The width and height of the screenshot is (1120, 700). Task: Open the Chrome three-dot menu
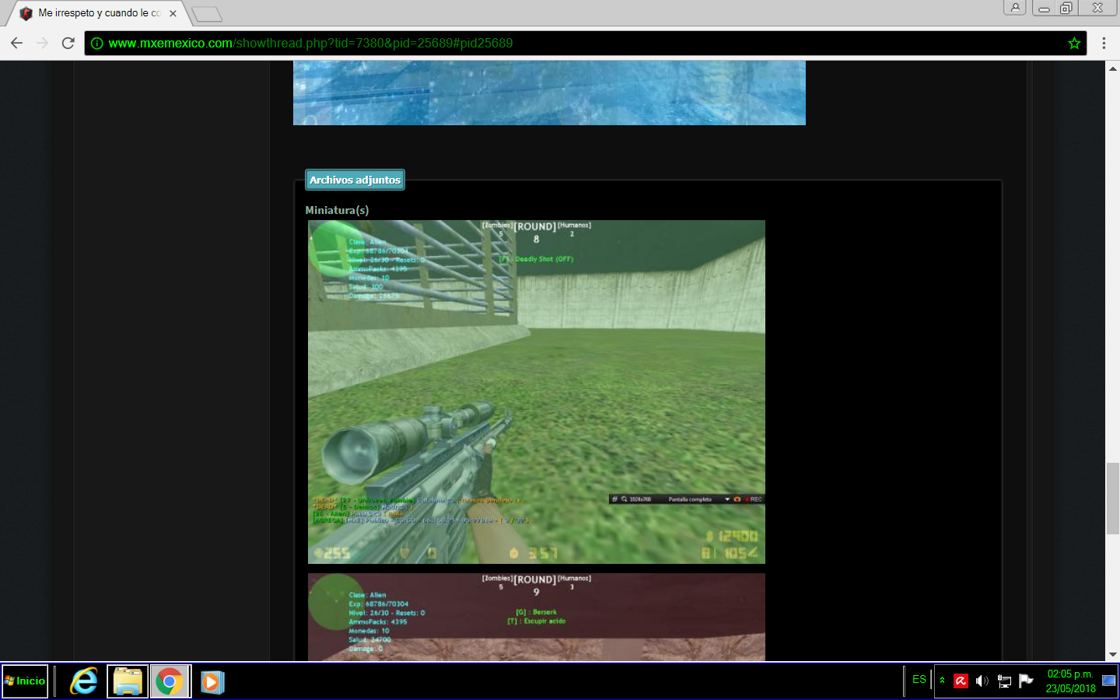pos(1104,44)
